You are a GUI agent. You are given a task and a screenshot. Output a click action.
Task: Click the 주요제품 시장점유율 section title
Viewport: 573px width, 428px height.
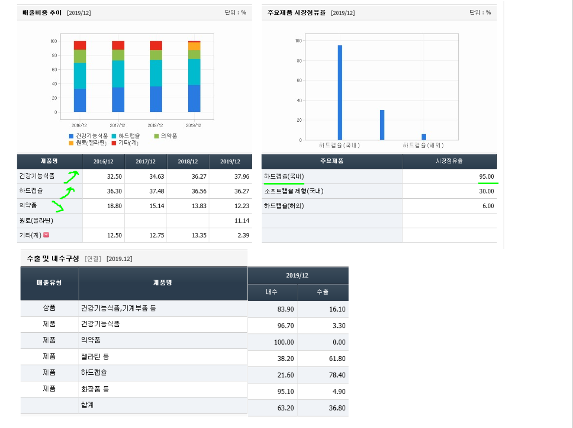pyautogui.click(x=296, y=13)
